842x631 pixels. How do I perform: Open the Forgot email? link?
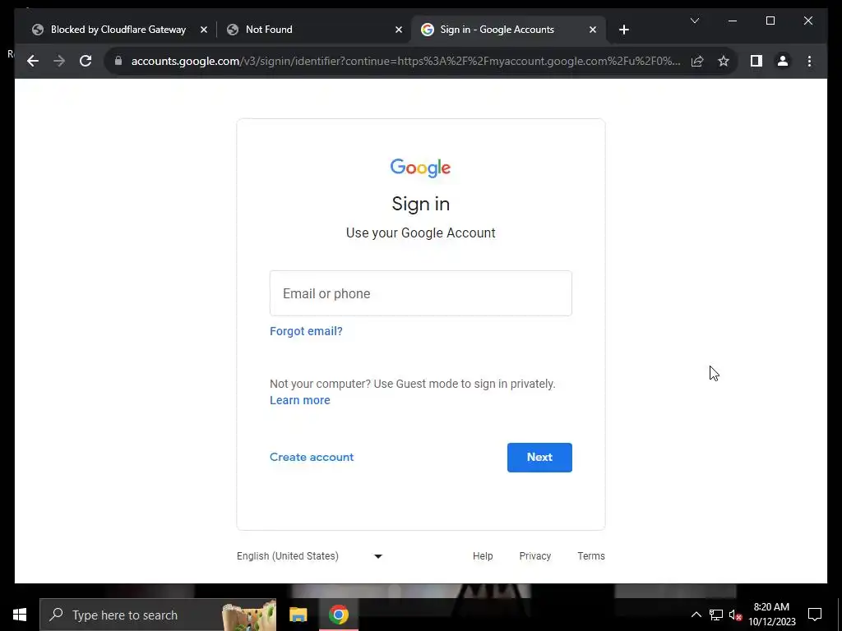click(x=306, y=331)
